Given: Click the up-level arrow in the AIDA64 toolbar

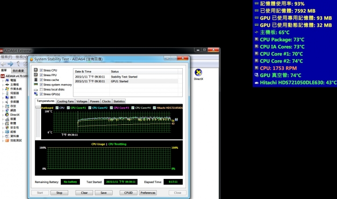Looking at the screenshot, I should [x=18, y=64].
